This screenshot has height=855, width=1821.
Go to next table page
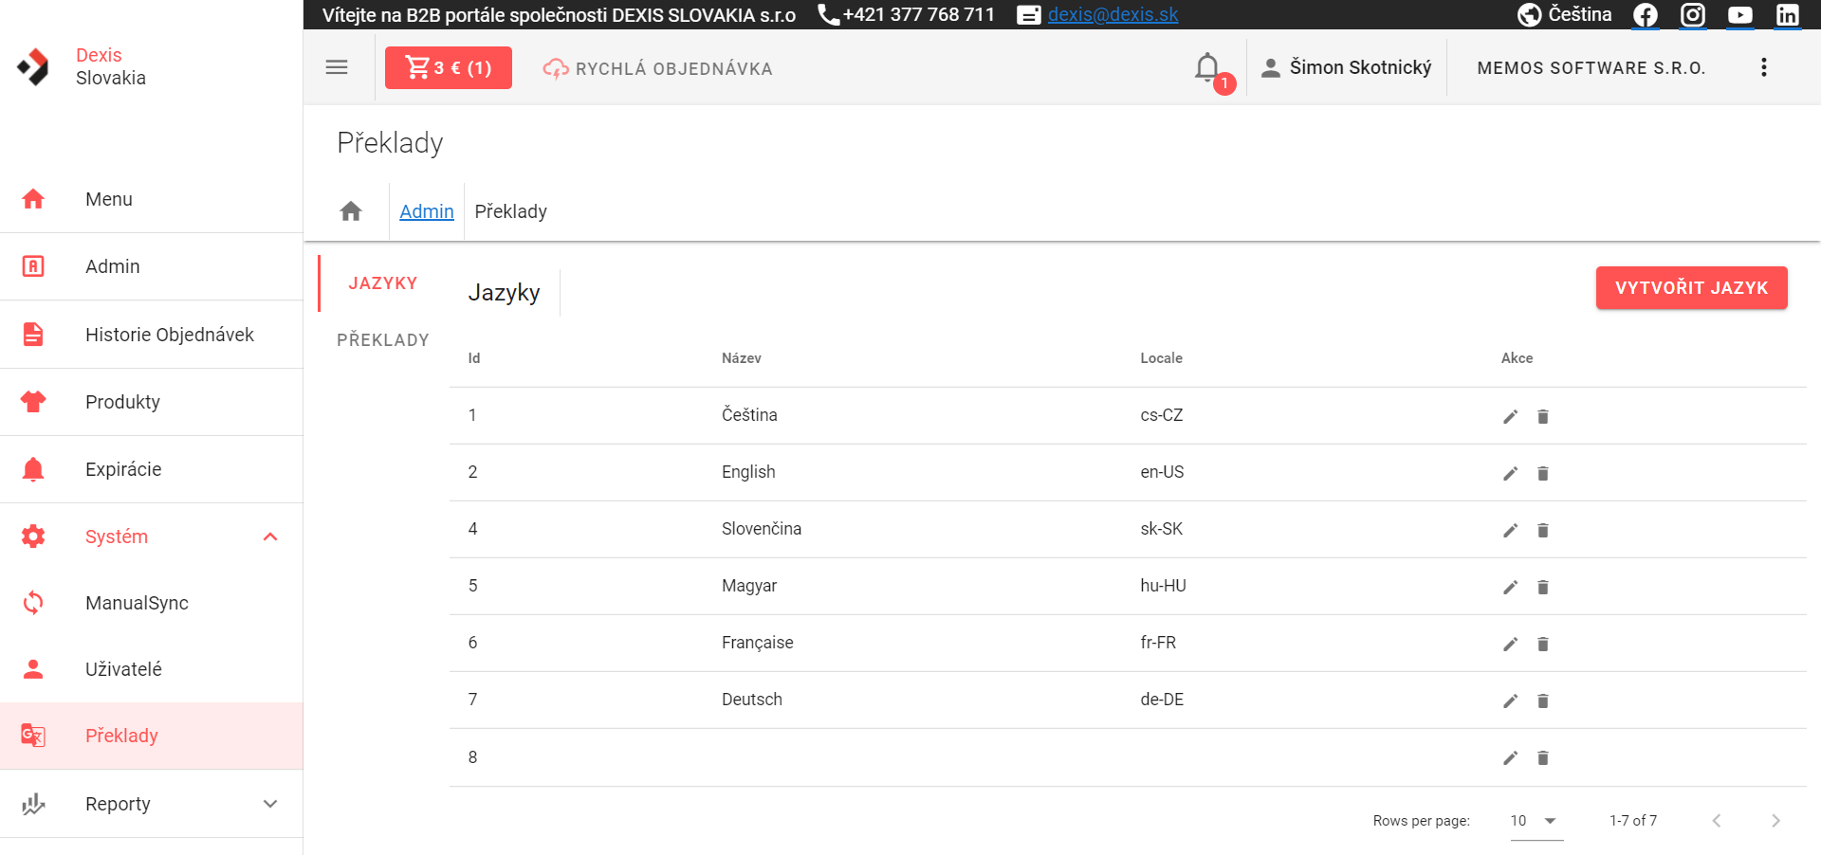pos(1775,821)
